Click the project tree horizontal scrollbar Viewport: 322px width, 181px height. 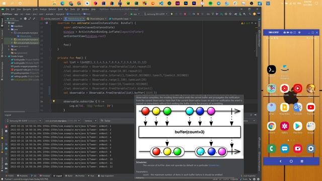pyautogui.click(x=15, y=112)
